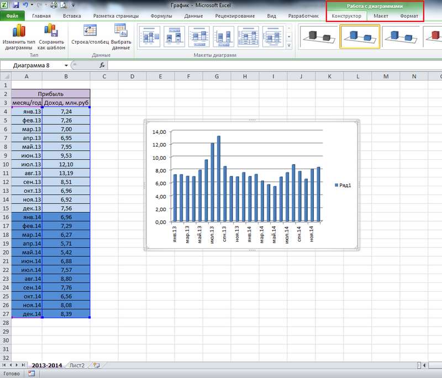
Task: Switch to the Макет tab
Action: pyautogui.click(x=381, y=16)
